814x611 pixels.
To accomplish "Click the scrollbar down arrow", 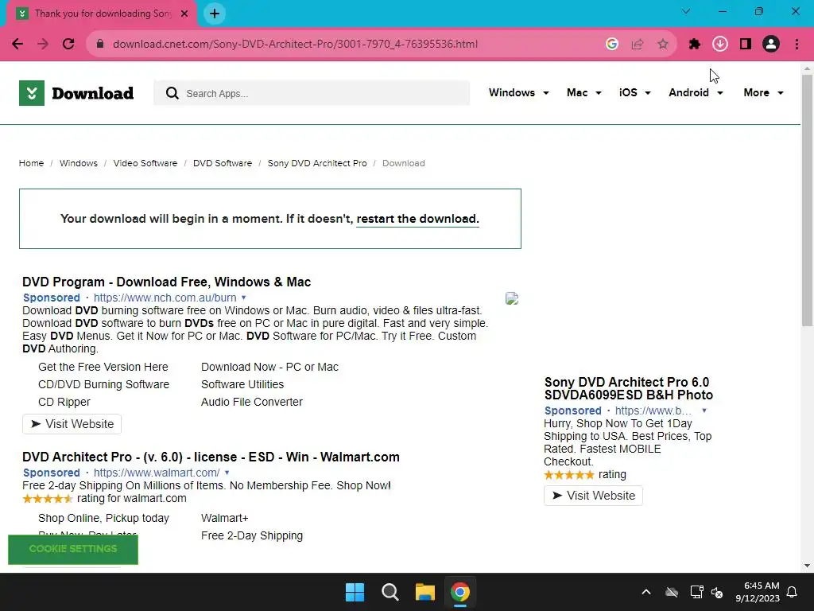I will (807, 566).
